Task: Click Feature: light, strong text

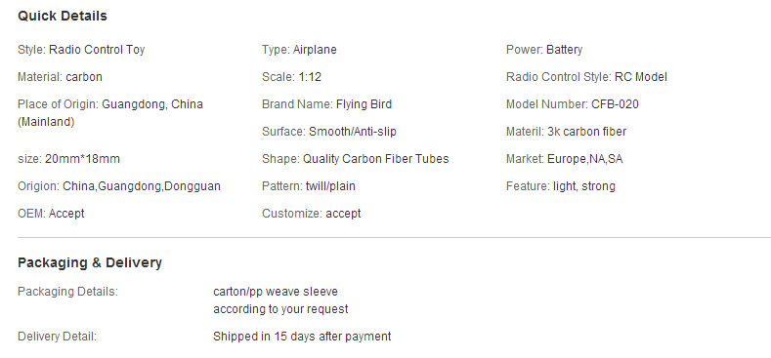Action: 561,186
